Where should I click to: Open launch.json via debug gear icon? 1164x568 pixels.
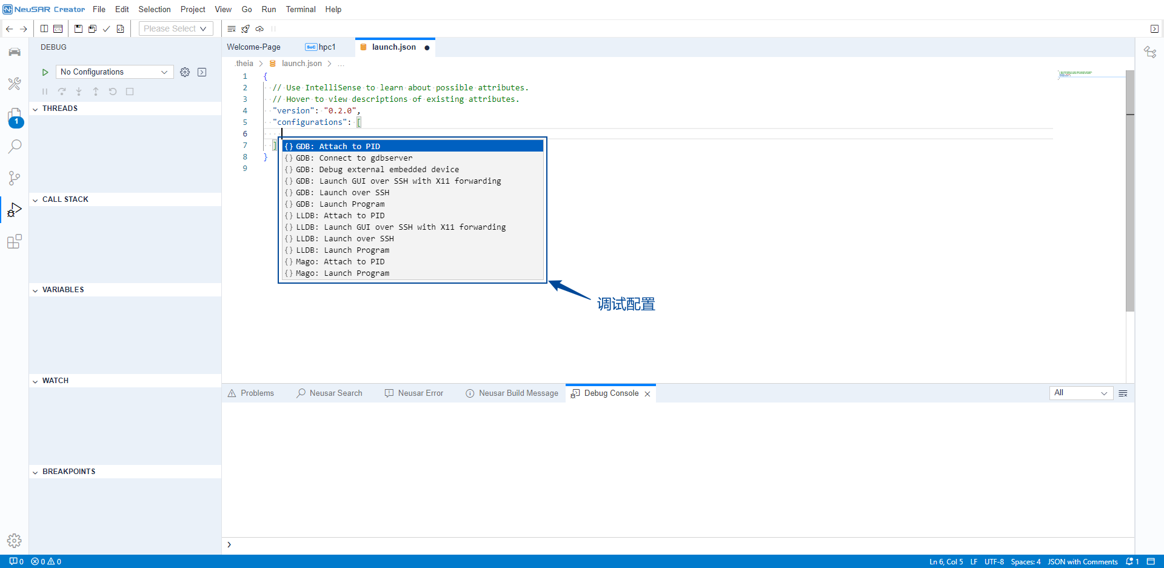[185, 72]
